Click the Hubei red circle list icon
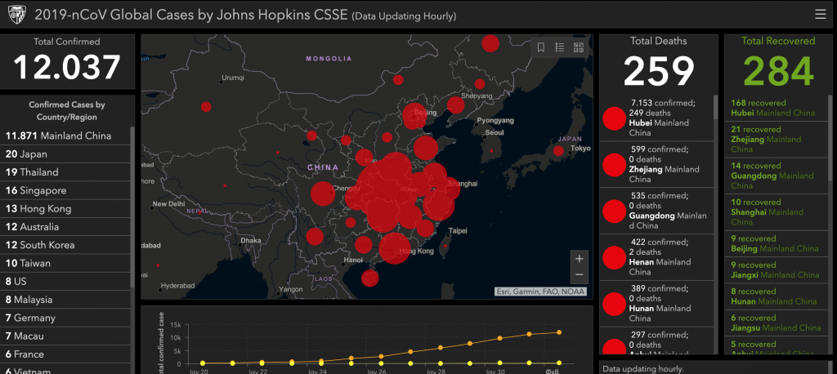 point(613,119)
